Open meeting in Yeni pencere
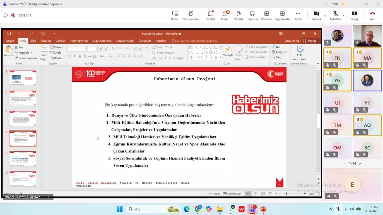The image size is (383, 215). point(191,15)
